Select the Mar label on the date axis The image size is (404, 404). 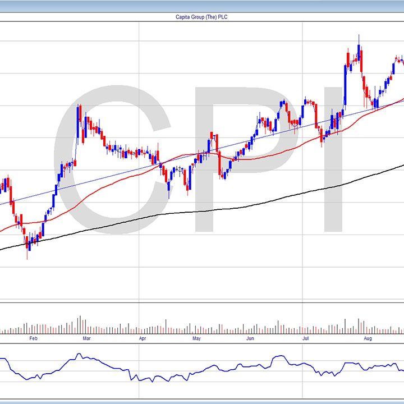point(86,339)
